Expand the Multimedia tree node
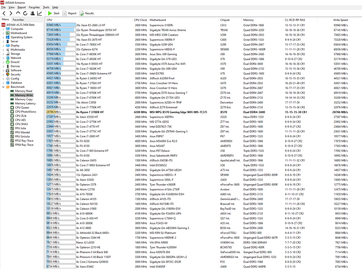 3,50
